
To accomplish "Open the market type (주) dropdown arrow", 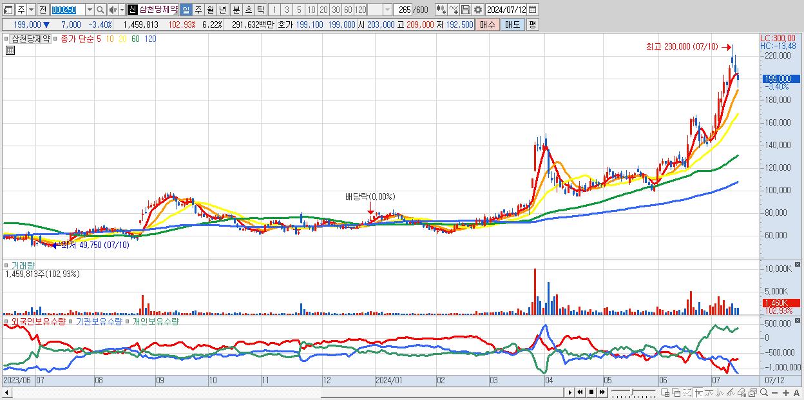I will (32, 10).
